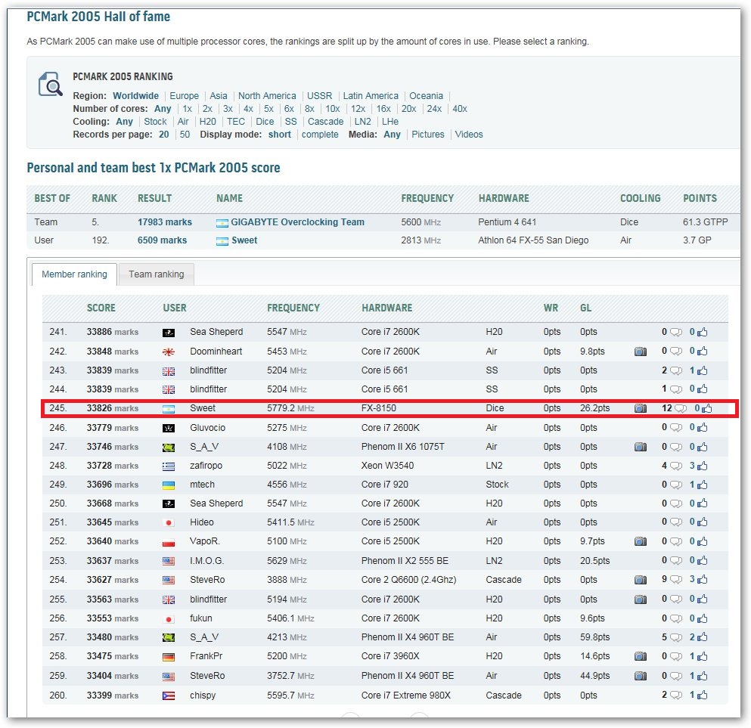This screenshot has width=751, height=728.
Task: Open Sweet user profile in best-of table
Action: (x=244, y=240)
